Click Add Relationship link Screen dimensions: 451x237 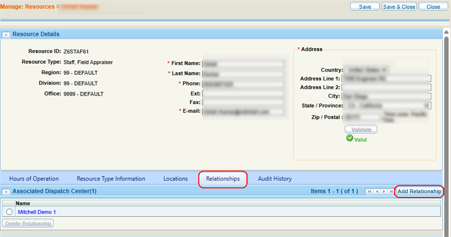pos(419,191)
